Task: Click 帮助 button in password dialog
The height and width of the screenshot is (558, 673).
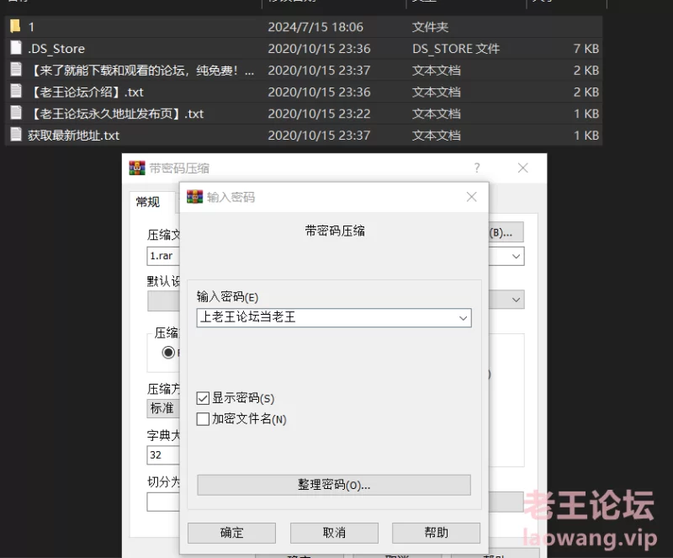Action: (436, 533)
